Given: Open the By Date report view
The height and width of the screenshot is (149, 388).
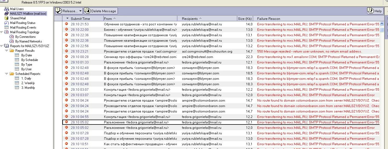Looking at the screenshot, I should [26, 55].
